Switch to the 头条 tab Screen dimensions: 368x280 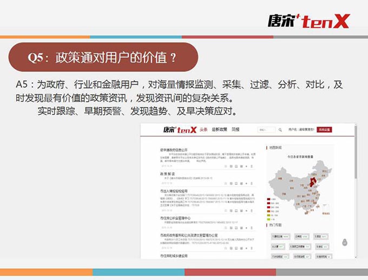click(x=203, y=130)
